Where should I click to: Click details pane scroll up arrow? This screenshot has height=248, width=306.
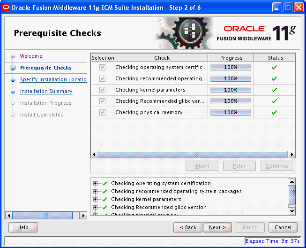(292, 182)
